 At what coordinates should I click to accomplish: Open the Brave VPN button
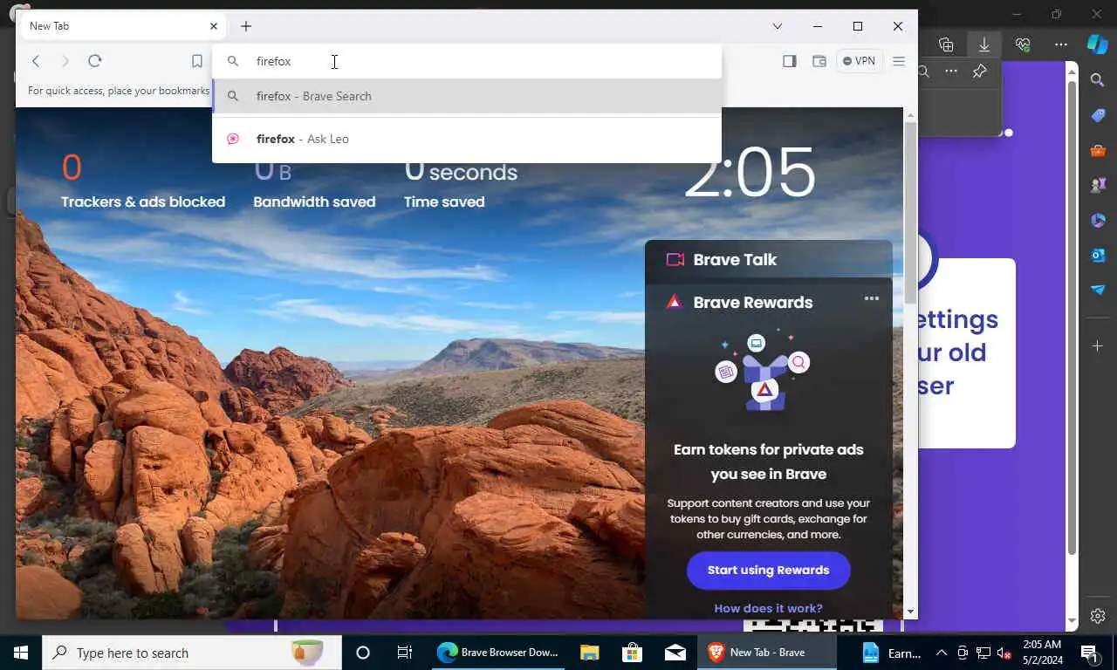[x=860, y=61]
